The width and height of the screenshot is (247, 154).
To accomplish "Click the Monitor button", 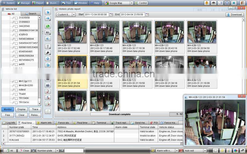I will [x=8, y=109].
